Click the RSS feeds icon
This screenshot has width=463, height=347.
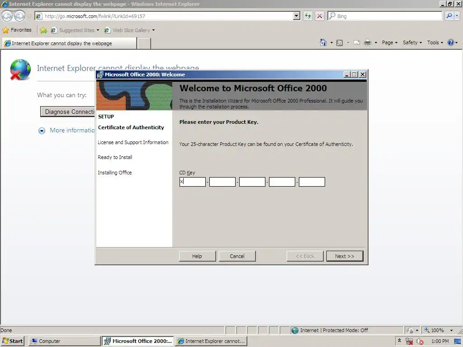[x=340, y=43]
